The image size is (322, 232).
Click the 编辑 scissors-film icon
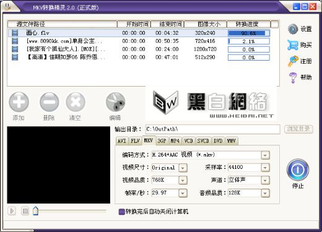(115, 102)
